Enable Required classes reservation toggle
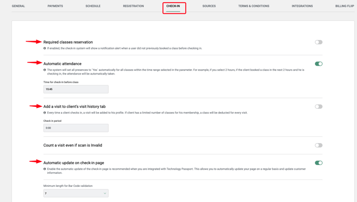The height and width of the screenshot is (202, 357). (318, 42)
